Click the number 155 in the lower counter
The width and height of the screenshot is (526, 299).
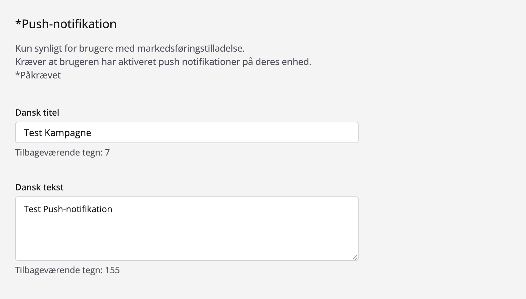(112, 270)
